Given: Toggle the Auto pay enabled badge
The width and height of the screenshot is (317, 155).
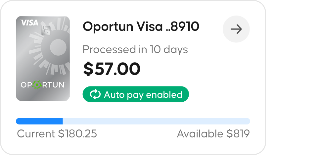Looking at the screenshot, I should click(136, 95).
